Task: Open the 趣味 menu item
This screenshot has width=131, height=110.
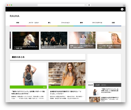Action: 81,23
